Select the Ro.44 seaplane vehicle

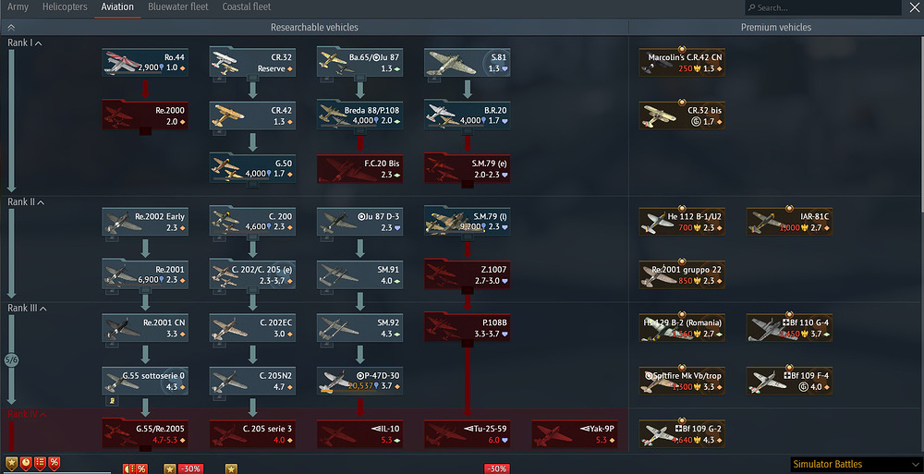(x=145, y=63)
